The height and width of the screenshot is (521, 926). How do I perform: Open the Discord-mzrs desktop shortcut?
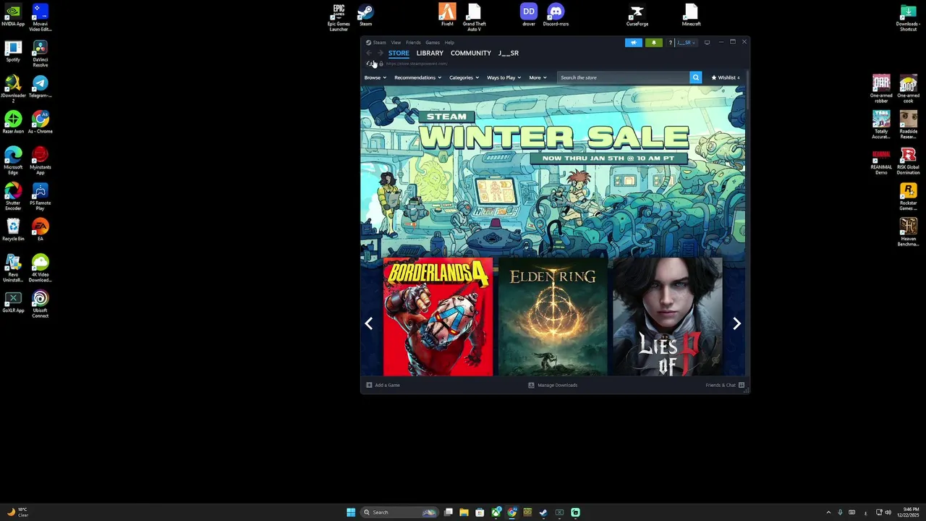(x=556, y=14)
